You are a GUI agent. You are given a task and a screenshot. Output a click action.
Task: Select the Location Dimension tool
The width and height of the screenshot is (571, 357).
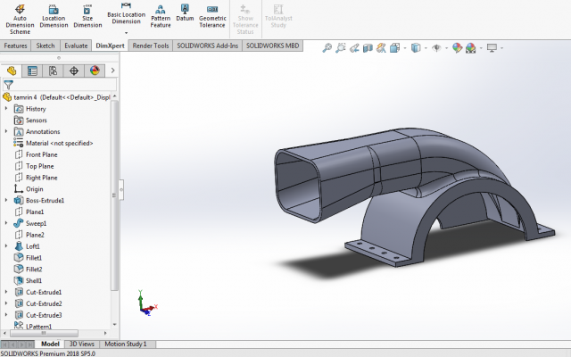point(54,16)
